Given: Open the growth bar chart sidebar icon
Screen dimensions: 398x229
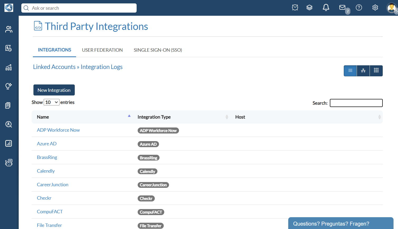Looking at the screenshot, I should pyautogui.click(x=9, y=67).
